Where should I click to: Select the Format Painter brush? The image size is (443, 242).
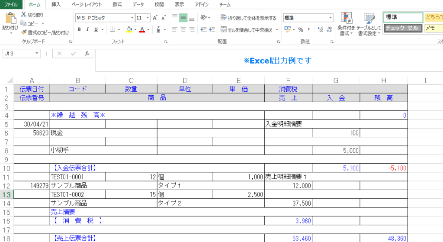coord(24,32)
